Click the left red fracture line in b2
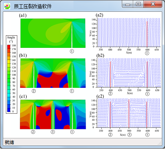Screen dimensions: 165x149 point(110,74)
